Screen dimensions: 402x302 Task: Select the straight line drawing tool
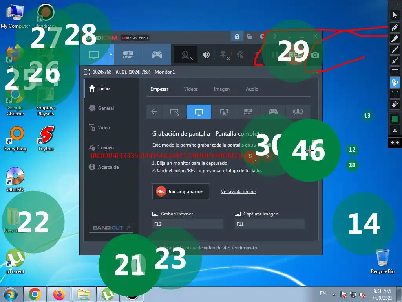(395, 49)
